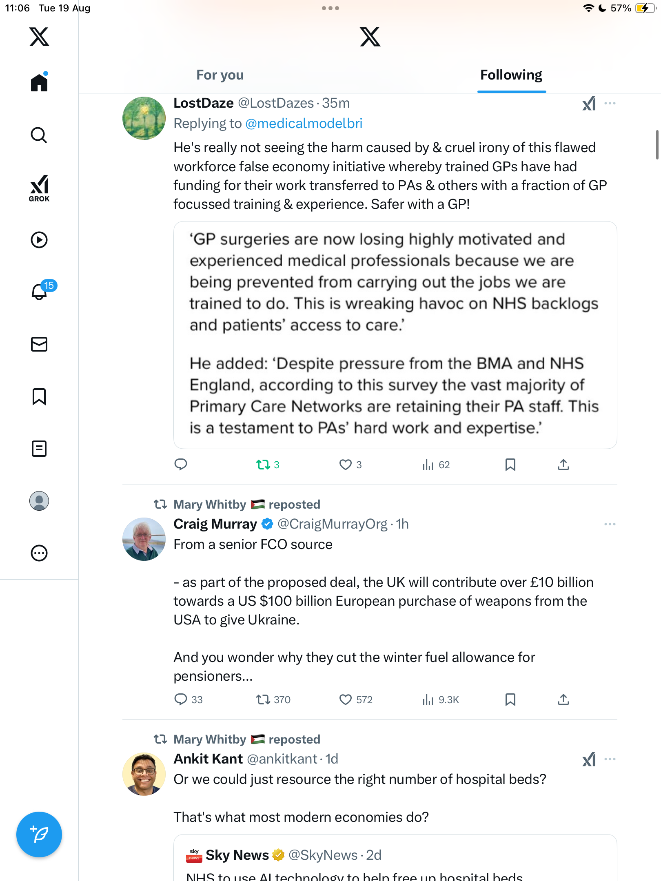661x881 pixels.
Task: Expand the sidebar More menu
Action: [39, 553]
